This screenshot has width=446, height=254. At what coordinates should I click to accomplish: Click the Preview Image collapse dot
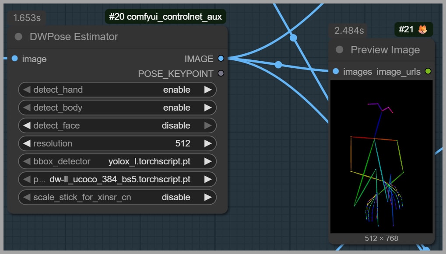tap(339, 50)
